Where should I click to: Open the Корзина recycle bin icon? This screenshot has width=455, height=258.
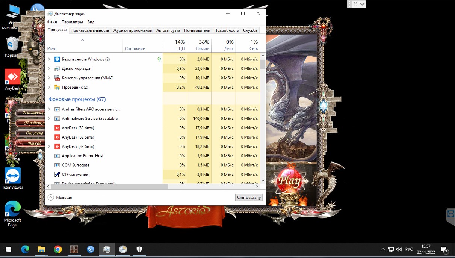click(x=12, y=47)
